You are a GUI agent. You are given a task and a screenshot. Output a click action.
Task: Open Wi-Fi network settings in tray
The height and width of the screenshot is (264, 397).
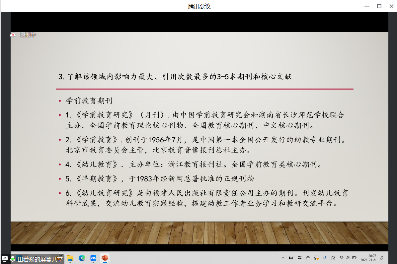pyautogui.click(x=342, y=258)
